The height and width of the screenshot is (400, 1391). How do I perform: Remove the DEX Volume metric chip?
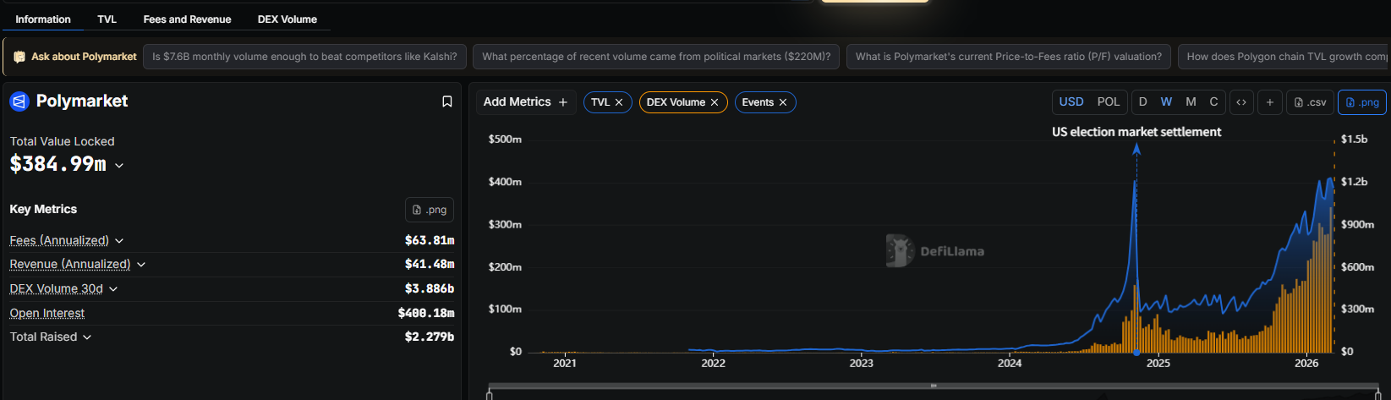tap(715, 102)
